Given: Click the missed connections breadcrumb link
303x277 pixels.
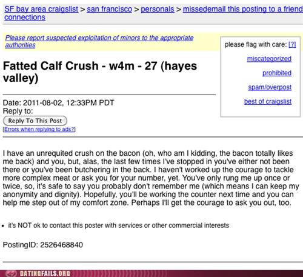Looking at the screenshot, I should click(x=25, y=18).
